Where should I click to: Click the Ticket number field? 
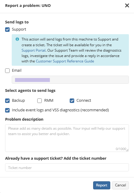(x=67, y=167)
